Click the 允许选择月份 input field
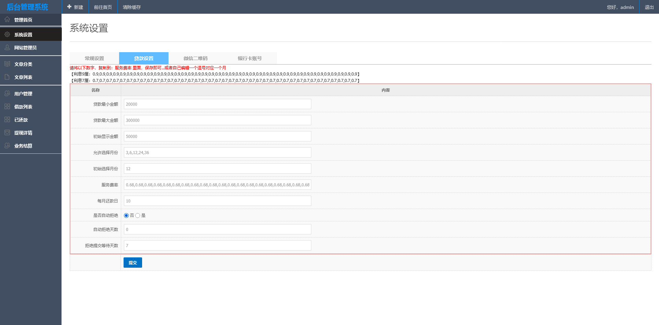Screen dimensions: 659x325 coord(218,152)
